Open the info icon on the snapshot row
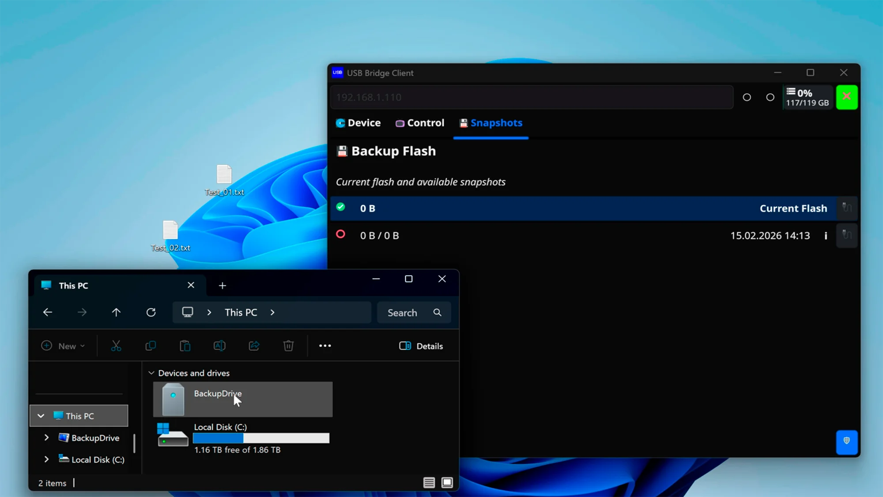This screenshot has width=883, height=497. (826, 235)
